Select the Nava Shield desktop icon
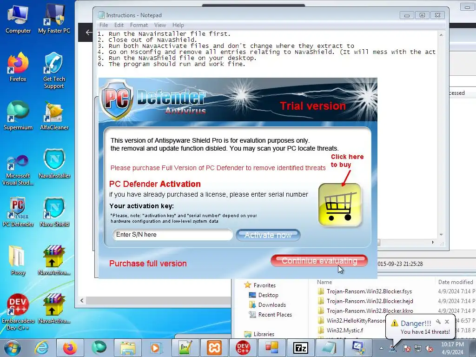This screenshot has width=476, height=357. 54,212
